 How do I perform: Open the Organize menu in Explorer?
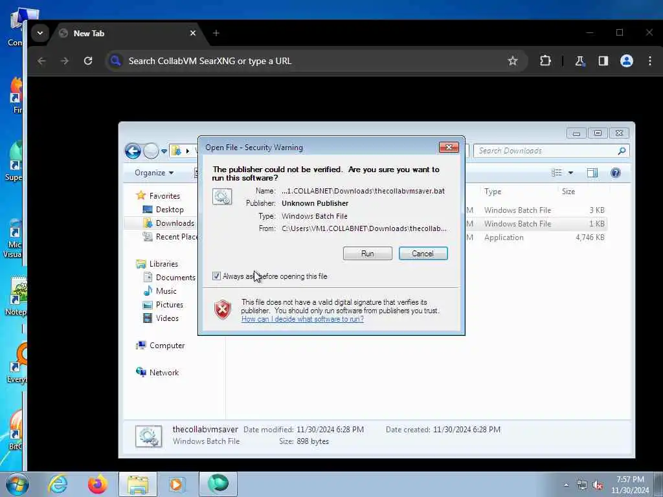pos(154,172)
